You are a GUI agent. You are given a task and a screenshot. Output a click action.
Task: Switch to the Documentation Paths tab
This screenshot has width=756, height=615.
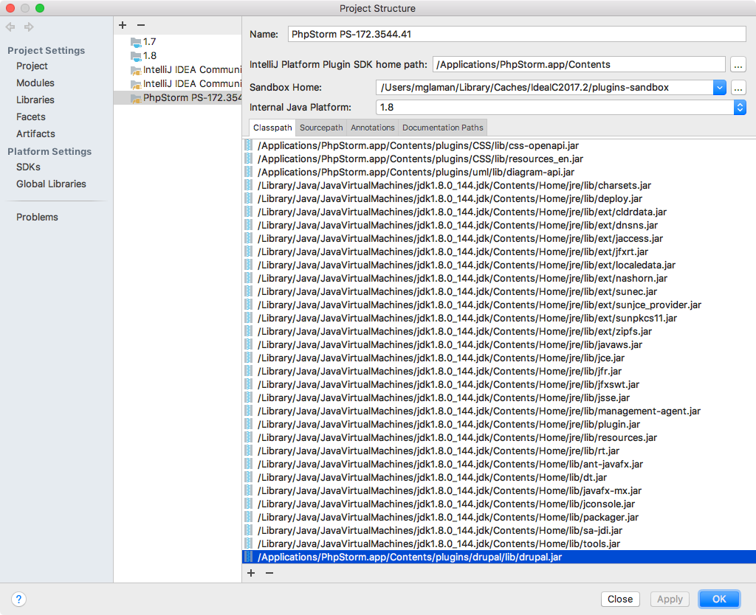pos(443,128)
